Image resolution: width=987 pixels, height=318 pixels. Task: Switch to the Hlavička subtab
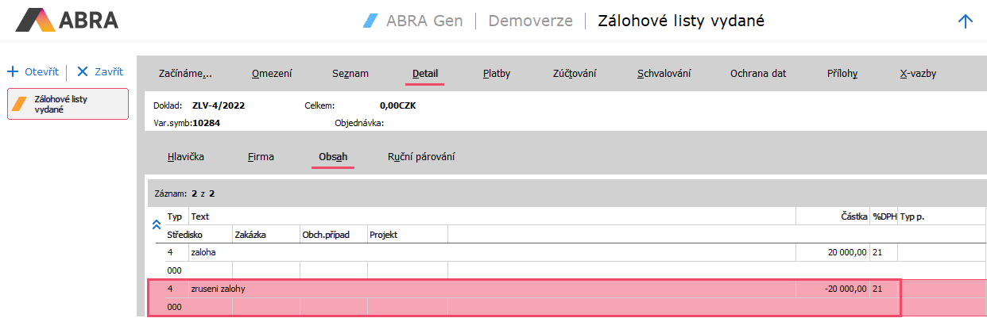(186, 157)
